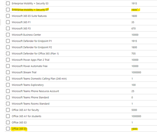Viewport: 157px width, 132px height.
Task: Tick the Teams Domestic Calling Plan checkbox
Action: pyautogui.click(x=8, y=79)
